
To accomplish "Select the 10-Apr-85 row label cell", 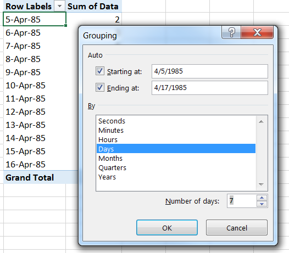I will [35, 86].
